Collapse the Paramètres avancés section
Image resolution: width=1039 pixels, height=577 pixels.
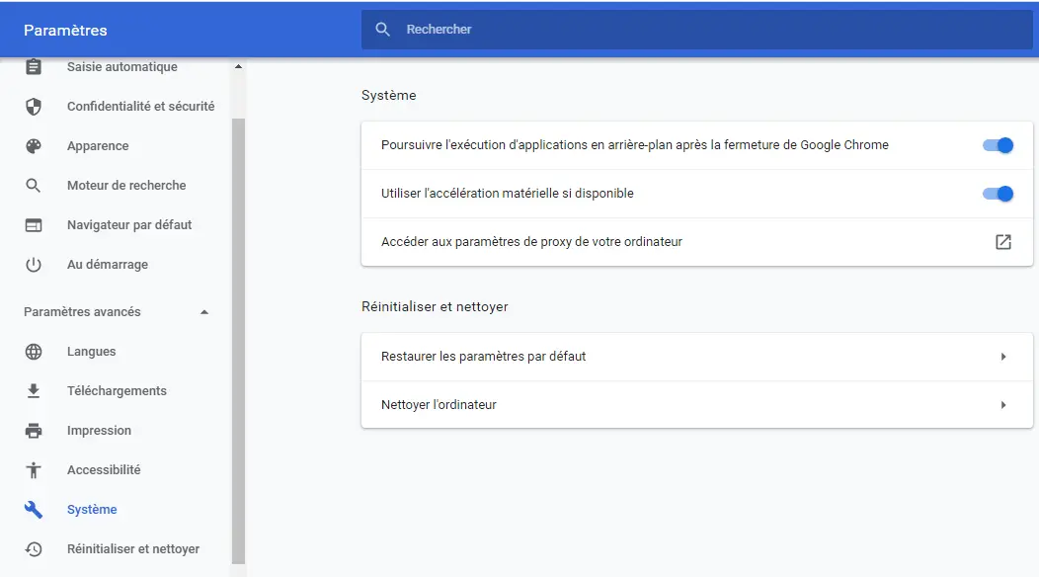204,311
